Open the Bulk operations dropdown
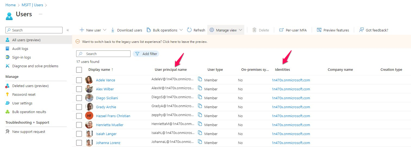The image size is (411, 147). click(x=181, y=30)
